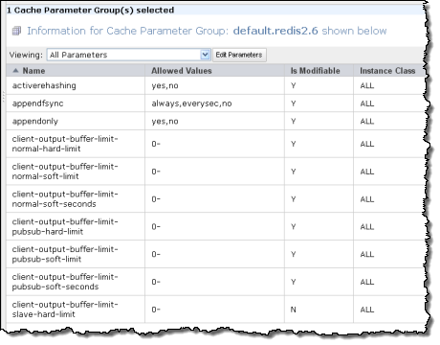Select client-output-buffer-limit-pubsub-hard-limit row
This screenshot has height=345, width=440.
(215, 226)
